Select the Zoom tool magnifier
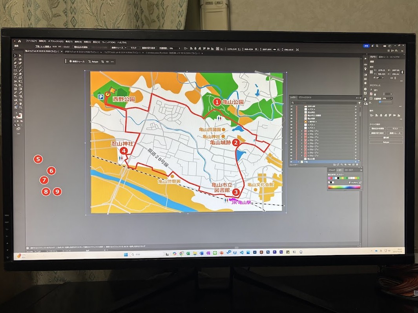The image size is (418, 313). coord(20,107)
